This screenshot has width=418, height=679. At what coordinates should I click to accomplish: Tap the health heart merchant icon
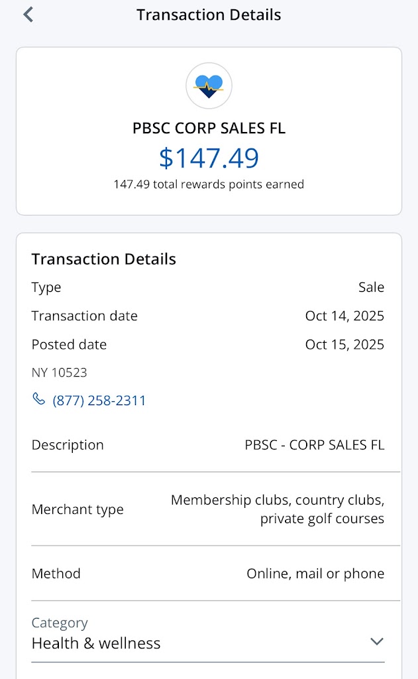[x=209, y=86]
